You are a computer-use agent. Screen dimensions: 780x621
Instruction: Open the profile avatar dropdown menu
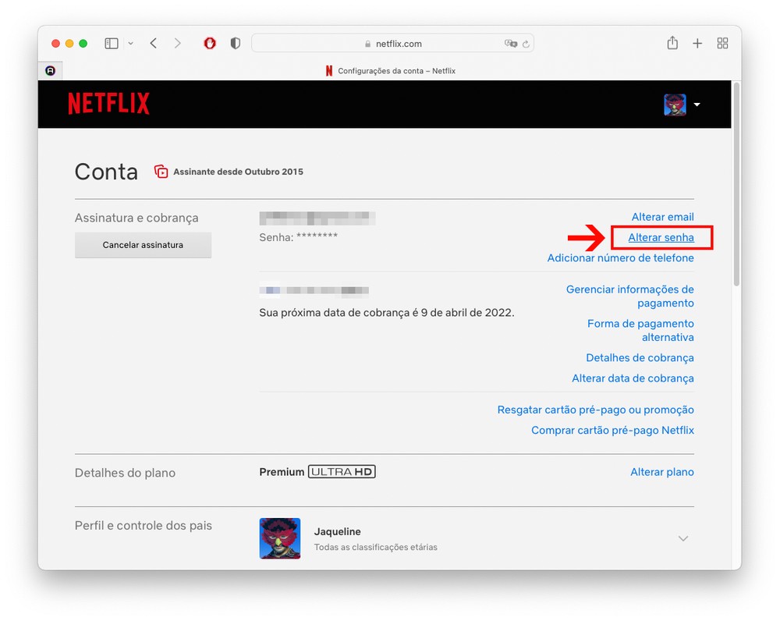(x=682, y=105)
